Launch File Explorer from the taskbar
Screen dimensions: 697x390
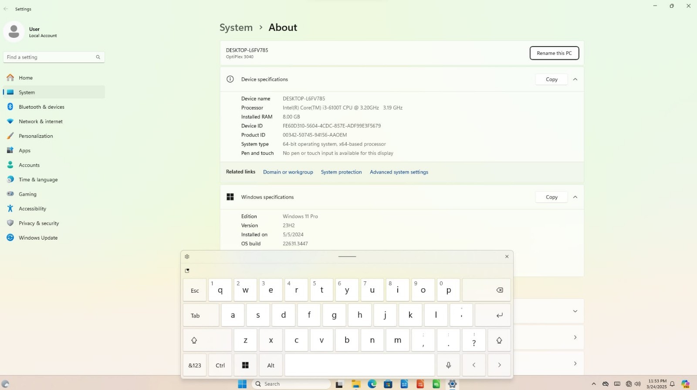pyautogui.click(x=356, y=384)
